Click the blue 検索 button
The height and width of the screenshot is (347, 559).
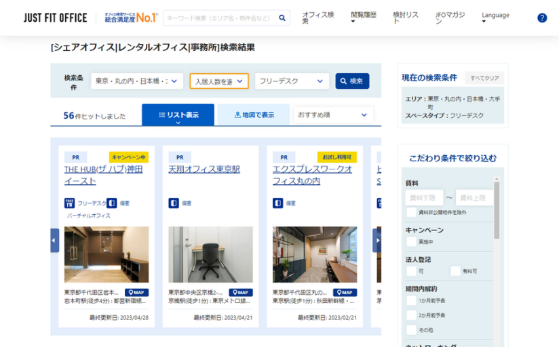point(352,81)
